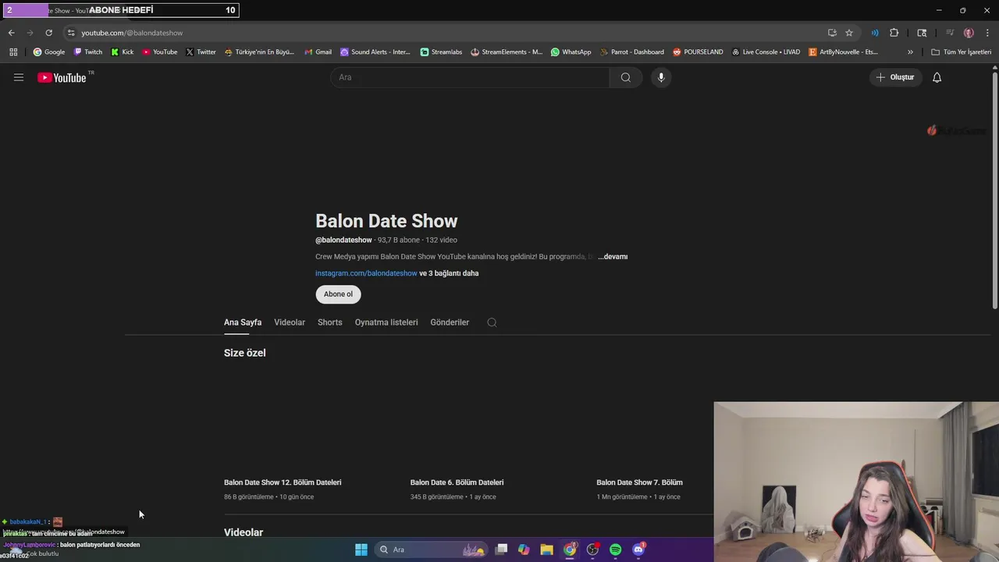
Task: Open OBS Studio from the taskbar
Action: point(593,550)
